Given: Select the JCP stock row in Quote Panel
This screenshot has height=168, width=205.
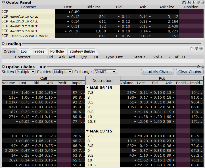Looking at the screenshot, I should pos(28,12).
